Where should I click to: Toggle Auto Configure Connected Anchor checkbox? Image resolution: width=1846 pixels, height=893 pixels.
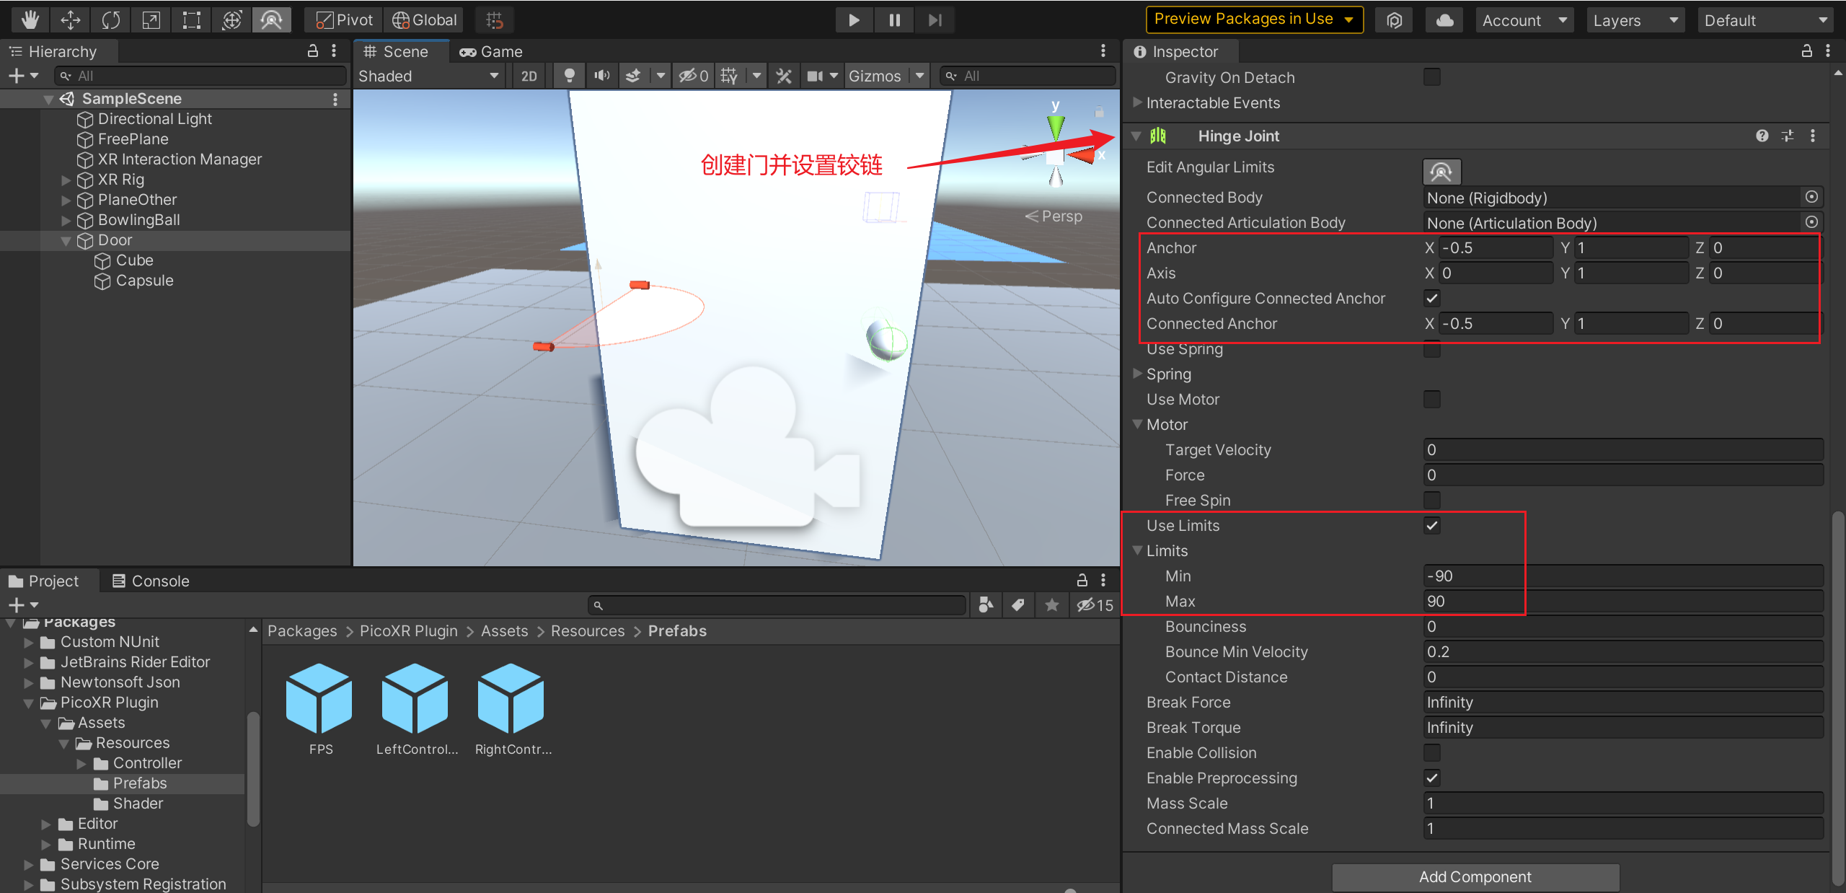tap(1432, 299)
